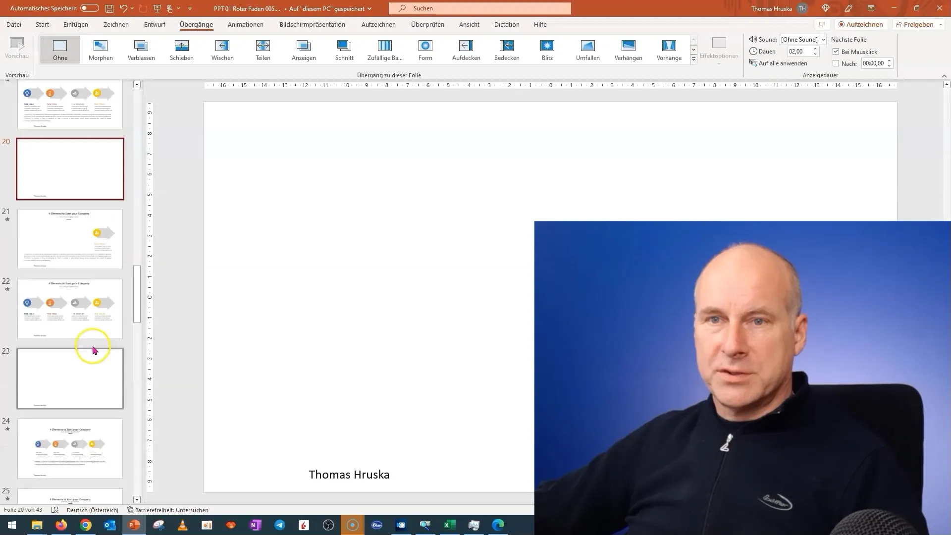Click Auf alle anwenden
Viewport: 951px width, 535px height.
(x=778, y=63)
